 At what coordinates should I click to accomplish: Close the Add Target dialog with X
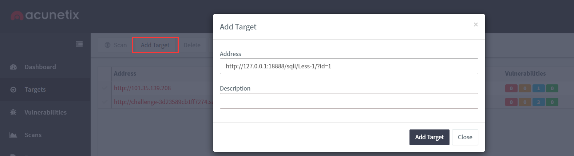point(475,24)
